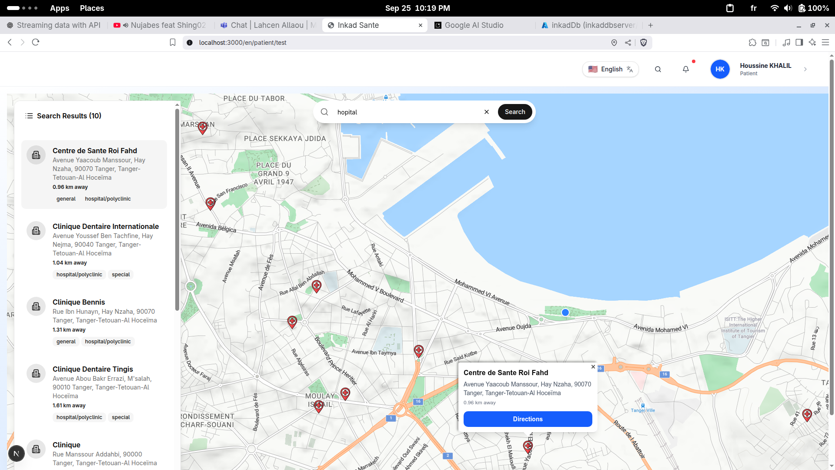The height and width of the screenshot is (470, 835).
Task: Click the header search magnifier icon
Action: point(658,69)
